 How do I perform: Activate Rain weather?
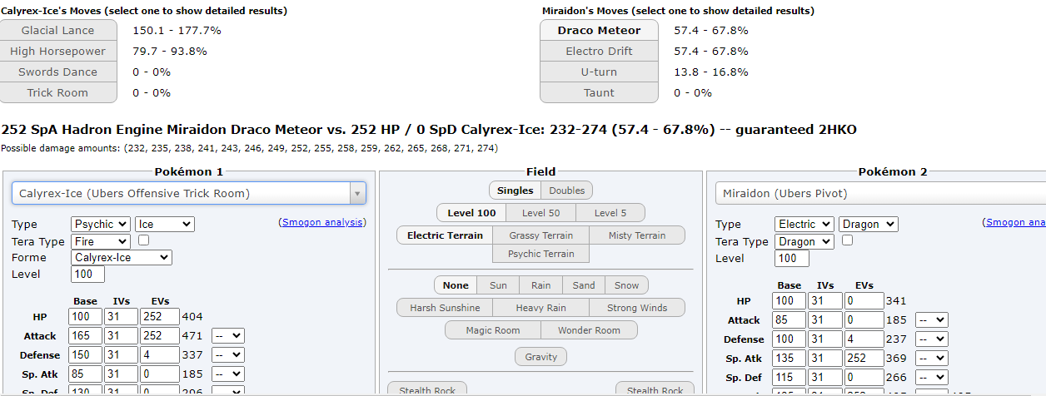click(540, 285)
